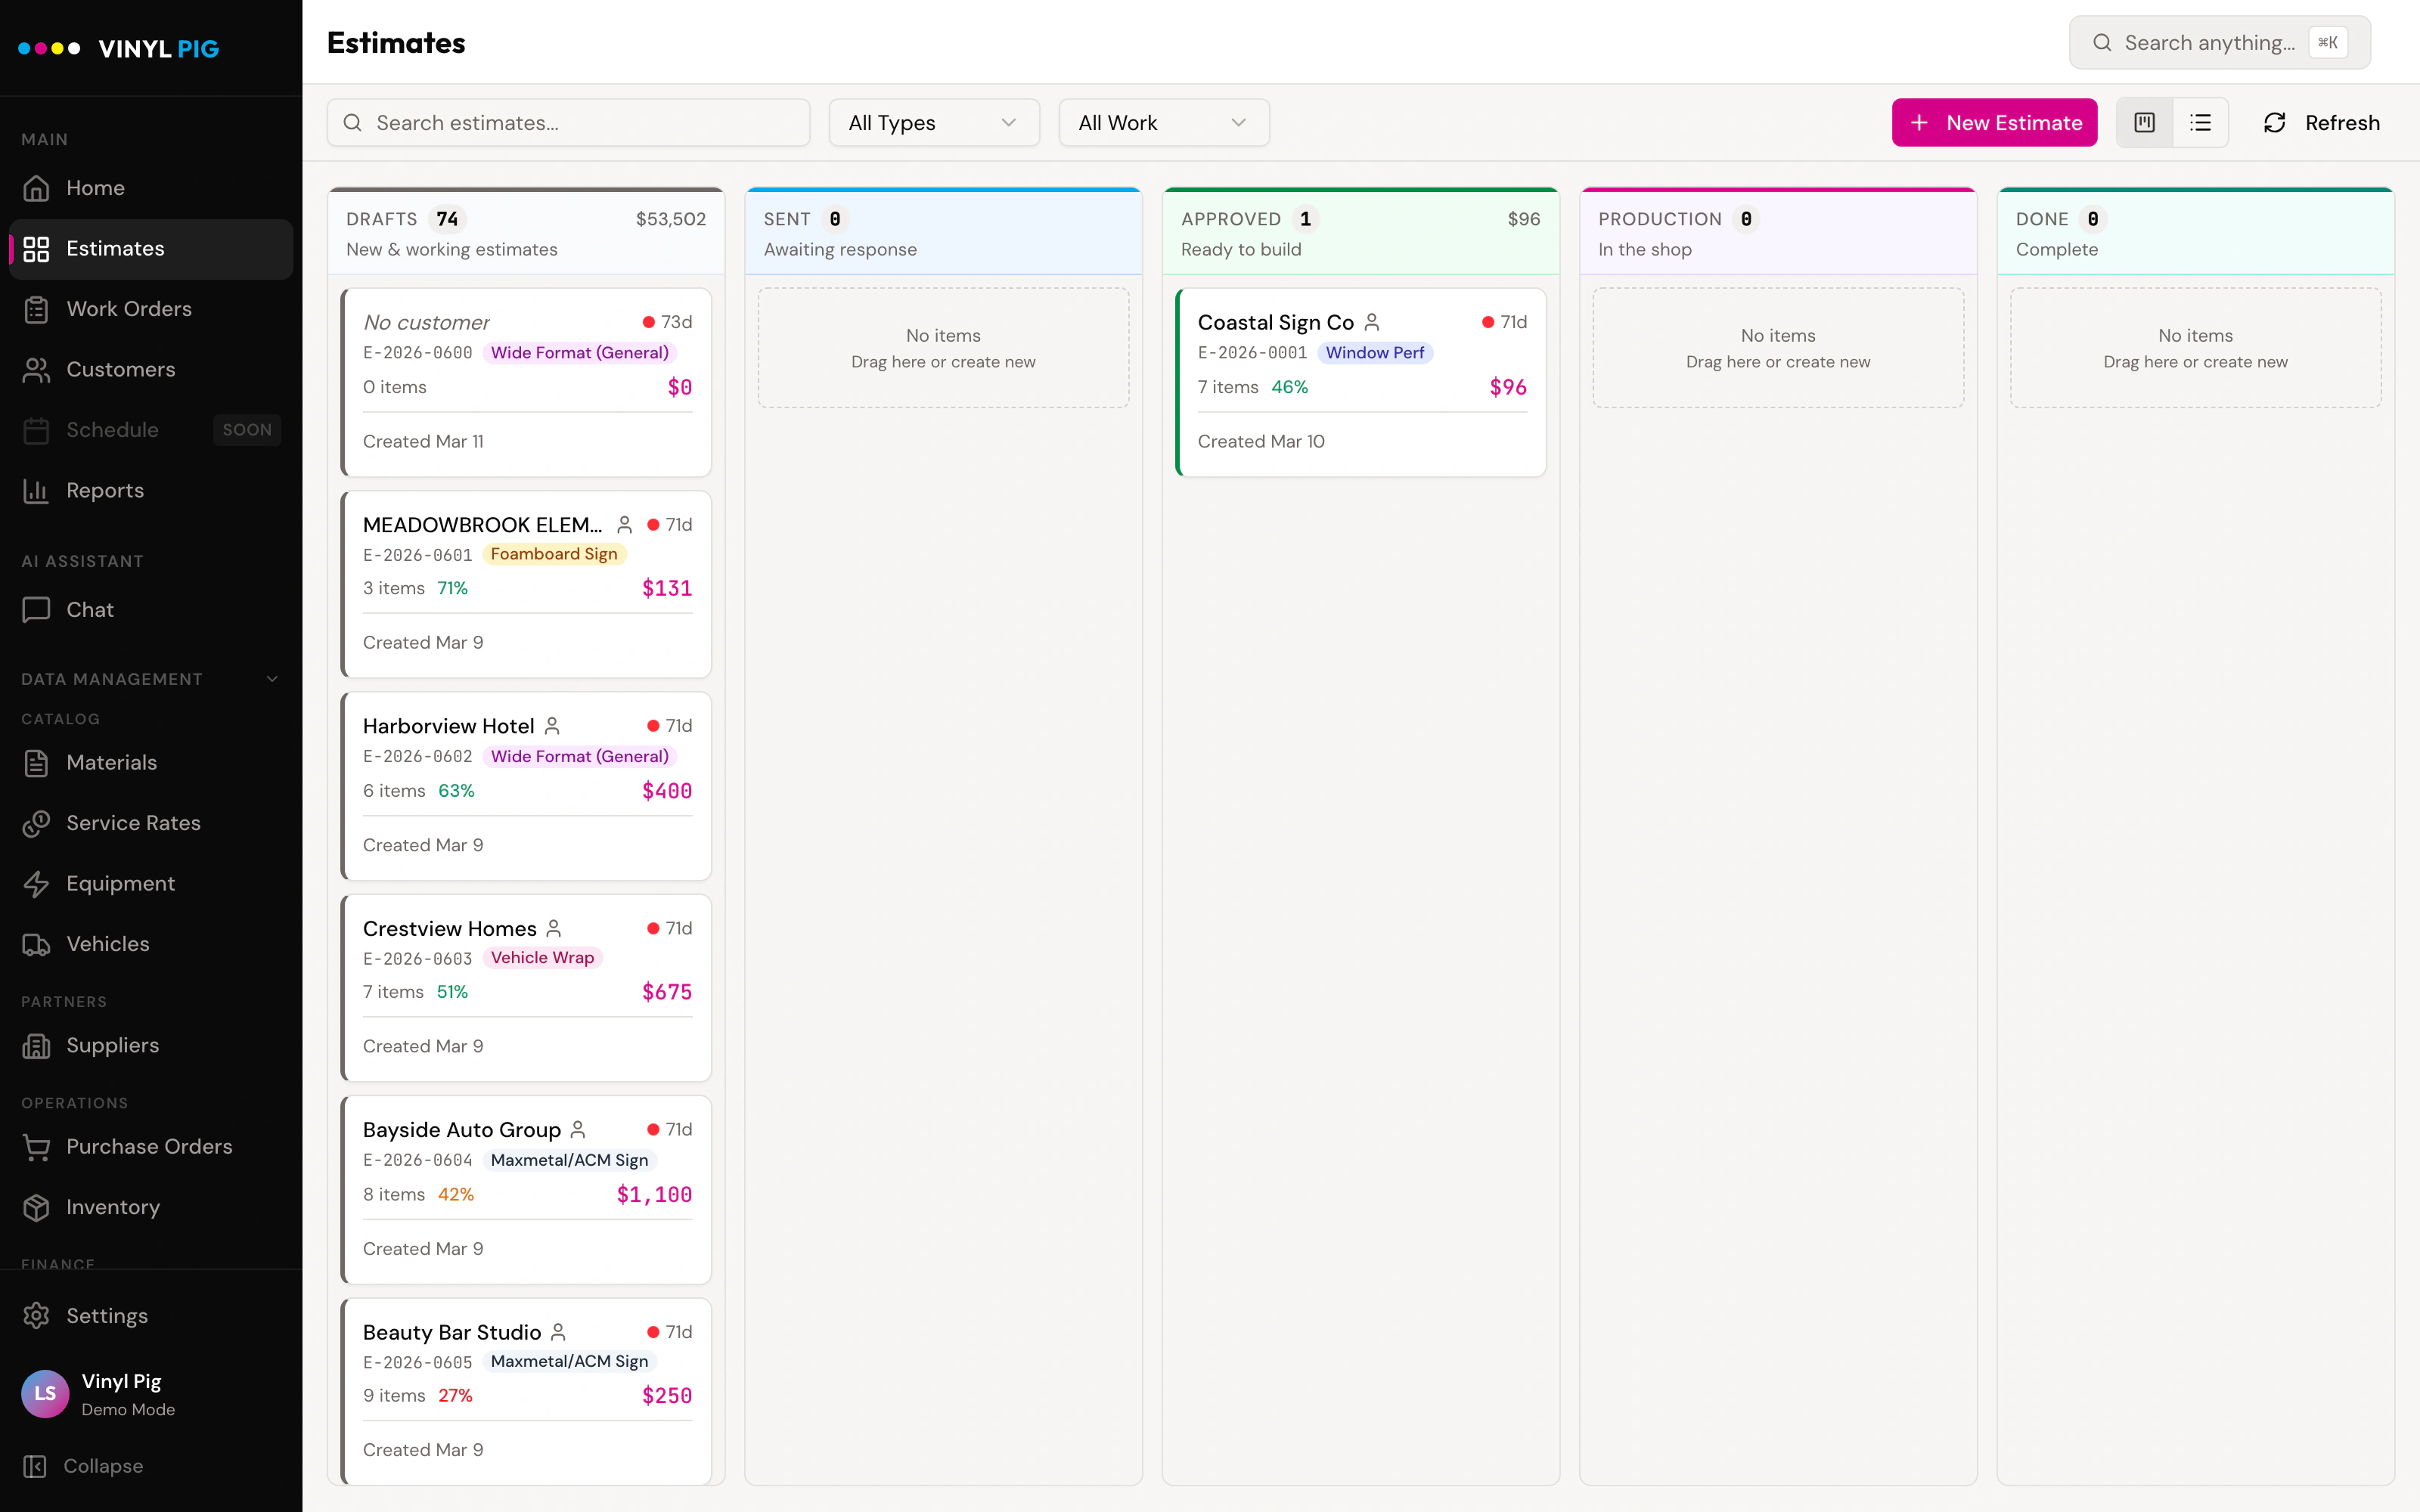Click the Search estimates input field
Image resolution: width=2420 pixels, height=1512 pixels.
568,123
